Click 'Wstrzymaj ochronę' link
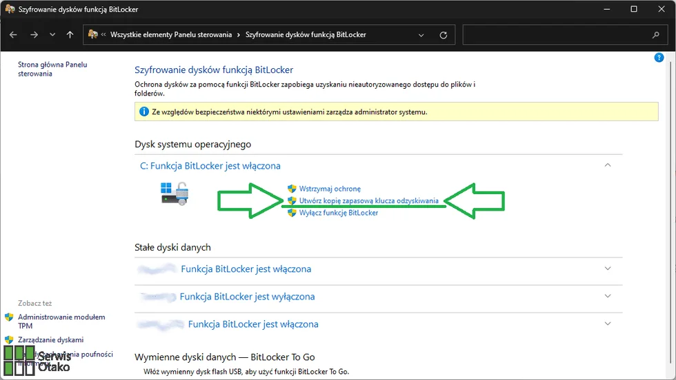 (x=330, y=189)
